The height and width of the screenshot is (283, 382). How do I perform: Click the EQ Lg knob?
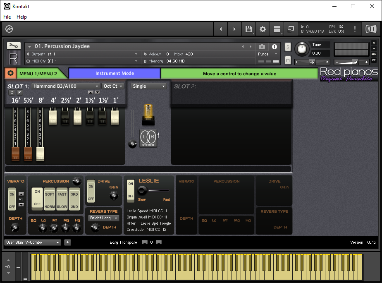[x=43, y=228]
